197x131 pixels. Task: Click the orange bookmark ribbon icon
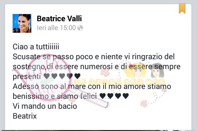pyautogui.click(x=182, y=9)
